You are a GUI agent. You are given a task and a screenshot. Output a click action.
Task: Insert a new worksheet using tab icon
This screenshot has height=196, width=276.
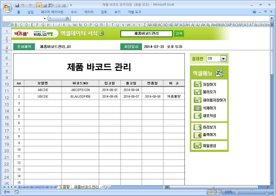105,187
